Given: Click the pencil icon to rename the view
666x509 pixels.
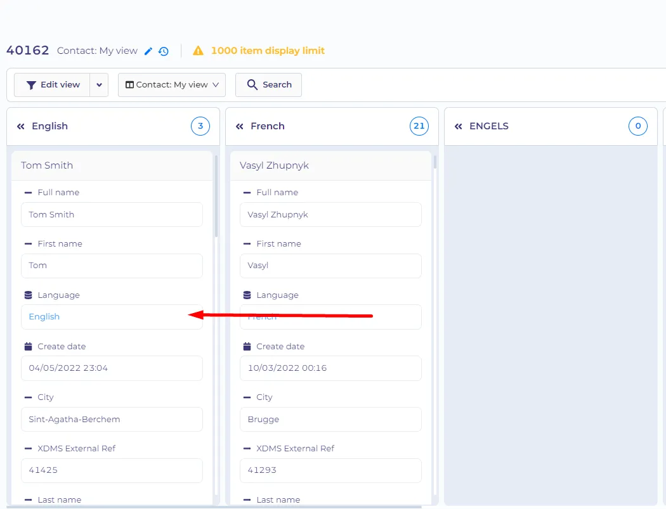Looking at the screenshot, I should [x=148, y=51].
